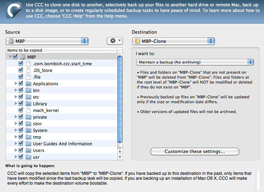Expand the Library folder
Viewport: 264px width, 192px height.
pos(16,103)
